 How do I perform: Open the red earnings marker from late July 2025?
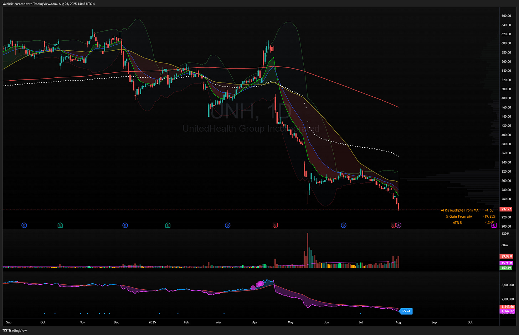tap(394, 225)
